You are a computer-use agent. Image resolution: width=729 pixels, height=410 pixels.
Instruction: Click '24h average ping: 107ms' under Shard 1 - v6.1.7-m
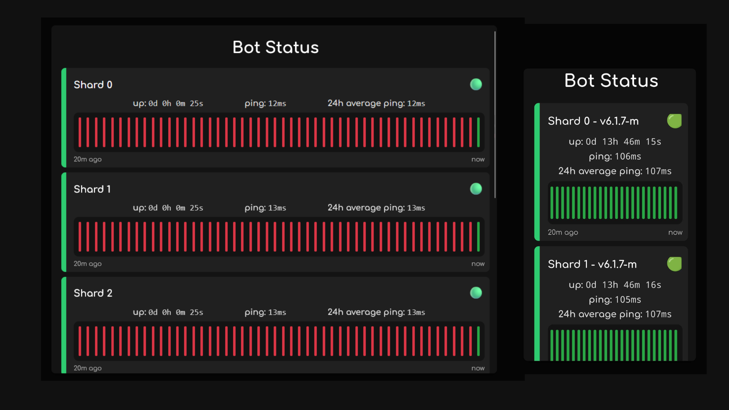(615, 314)
